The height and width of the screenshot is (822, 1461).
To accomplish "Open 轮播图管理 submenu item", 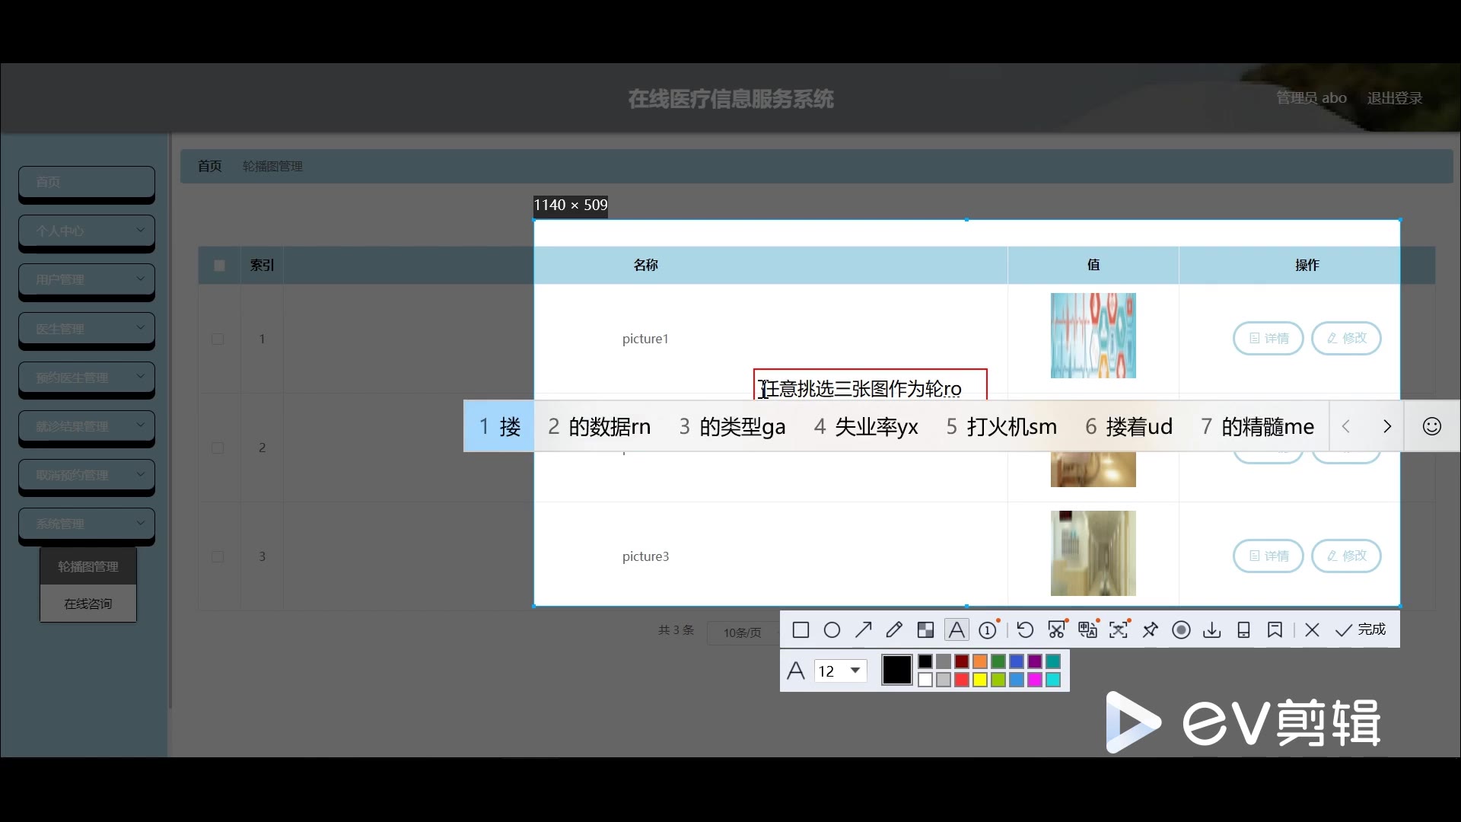I will point(88,566).
